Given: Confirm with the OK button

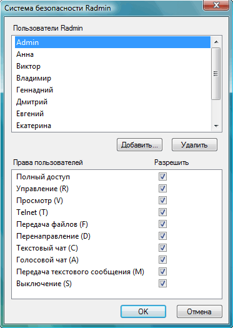Looking at the screenshot, I should tap(143, 312).
